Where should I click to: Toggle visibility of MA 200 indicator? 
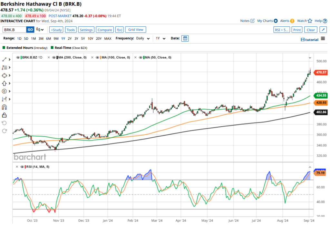[54, 57]
